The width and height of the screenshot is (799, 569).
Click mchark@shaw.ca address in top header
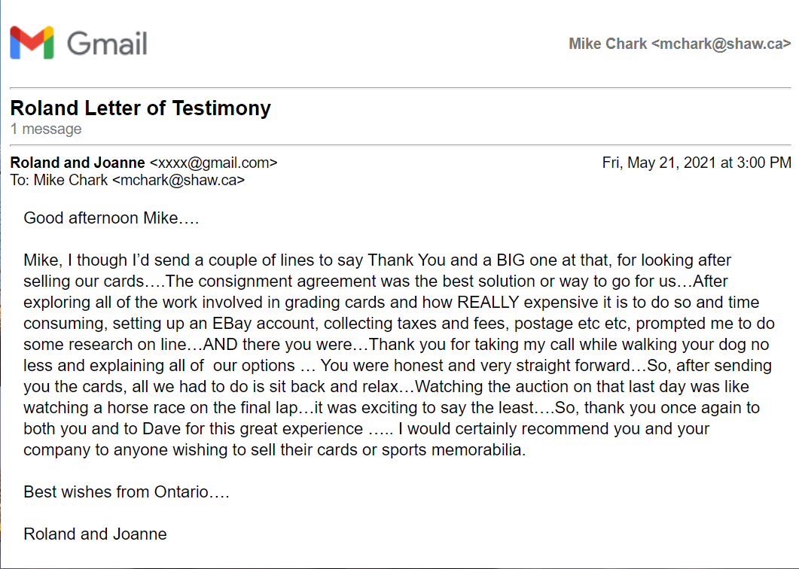[721, 44]
